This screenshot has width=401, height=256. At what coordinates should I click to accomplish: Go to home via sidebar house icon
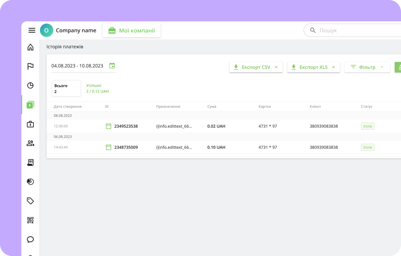click(30, 47)
